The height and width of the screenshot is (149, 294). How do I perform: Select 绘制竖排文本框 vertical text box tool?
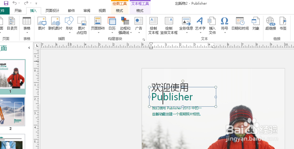169,25
